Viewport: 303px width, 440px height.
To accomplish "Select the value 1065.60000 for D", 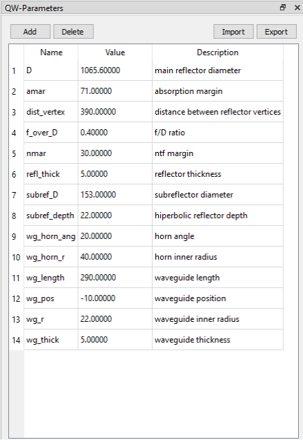I will (x=115, y=70).
